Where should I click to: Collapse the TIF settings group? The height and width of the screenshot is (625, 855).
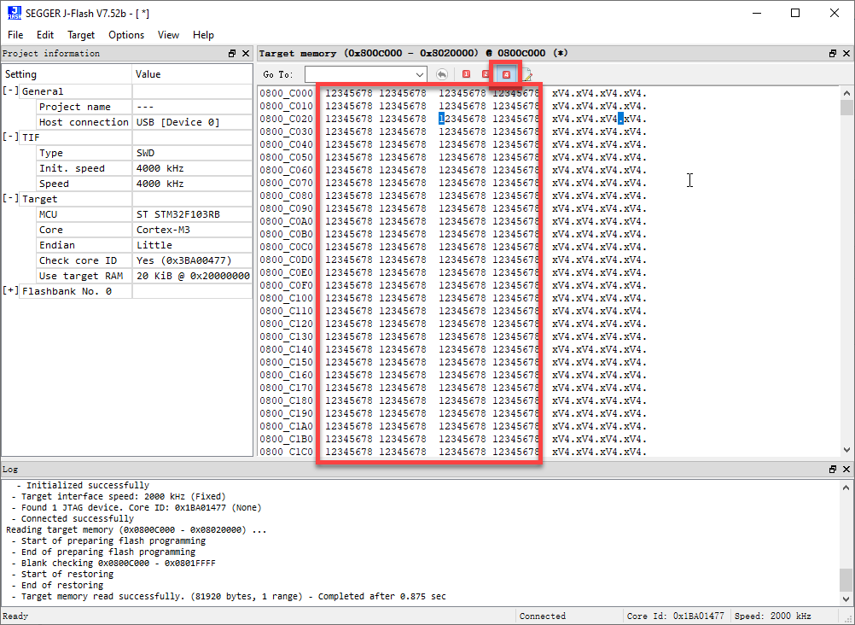[11, 137]
